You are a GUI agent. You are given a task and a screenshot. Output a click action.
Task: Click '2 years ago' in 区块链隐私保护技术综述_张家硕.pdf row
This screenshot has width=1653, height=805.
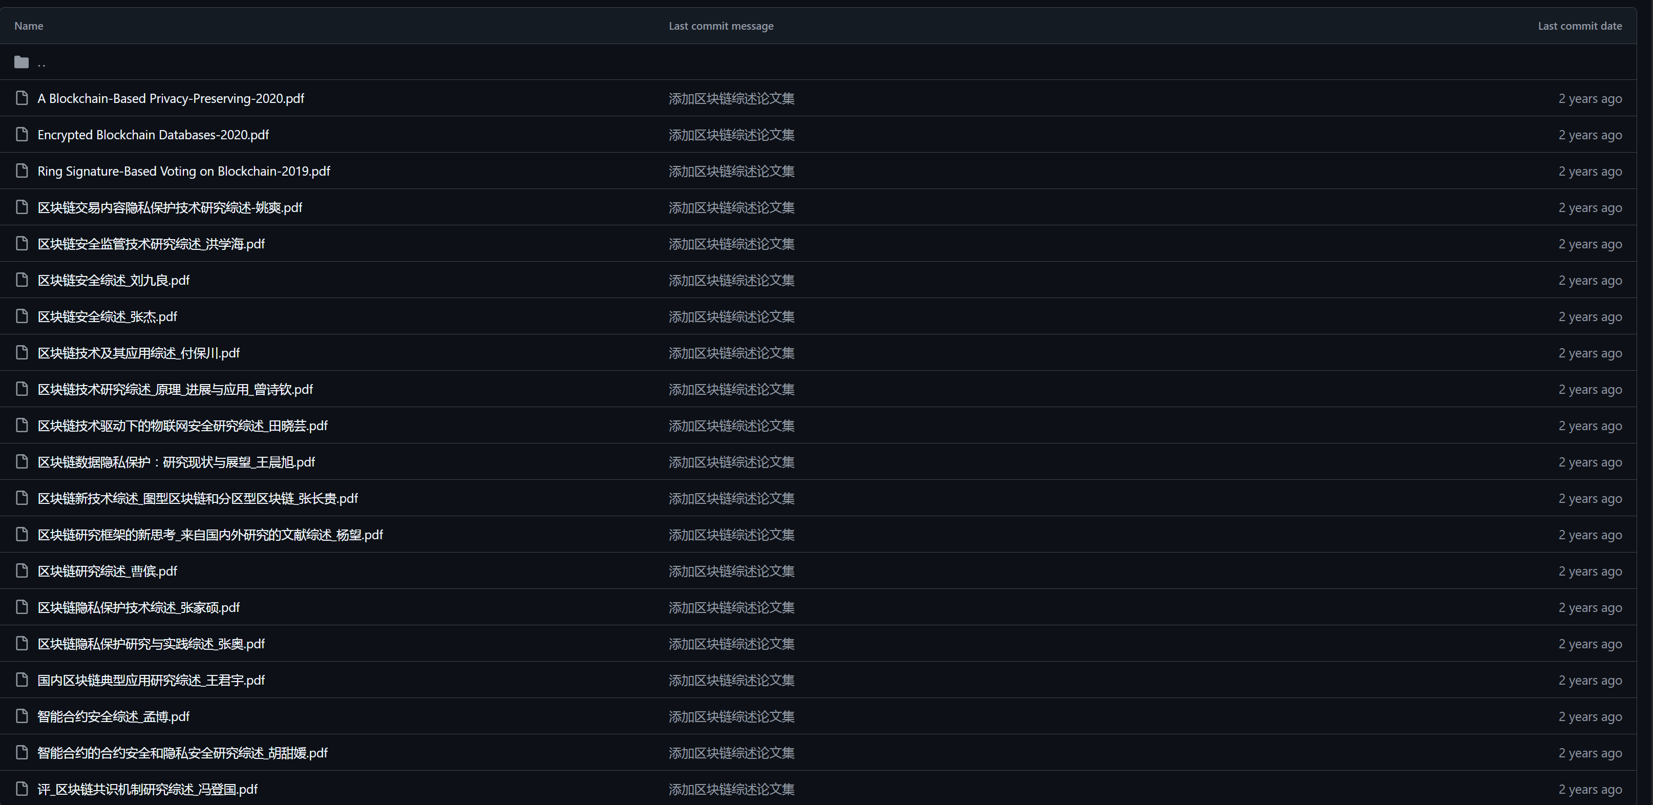tap(1590, 608)
